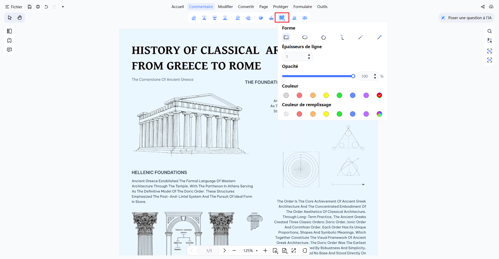Switch to the Outils tab

coord(322,7)
